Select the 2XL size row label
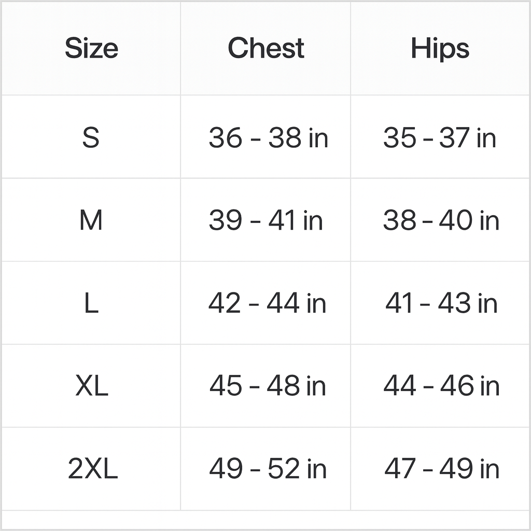The height and width of the screenshot is (531, 531). click(93, 469)
